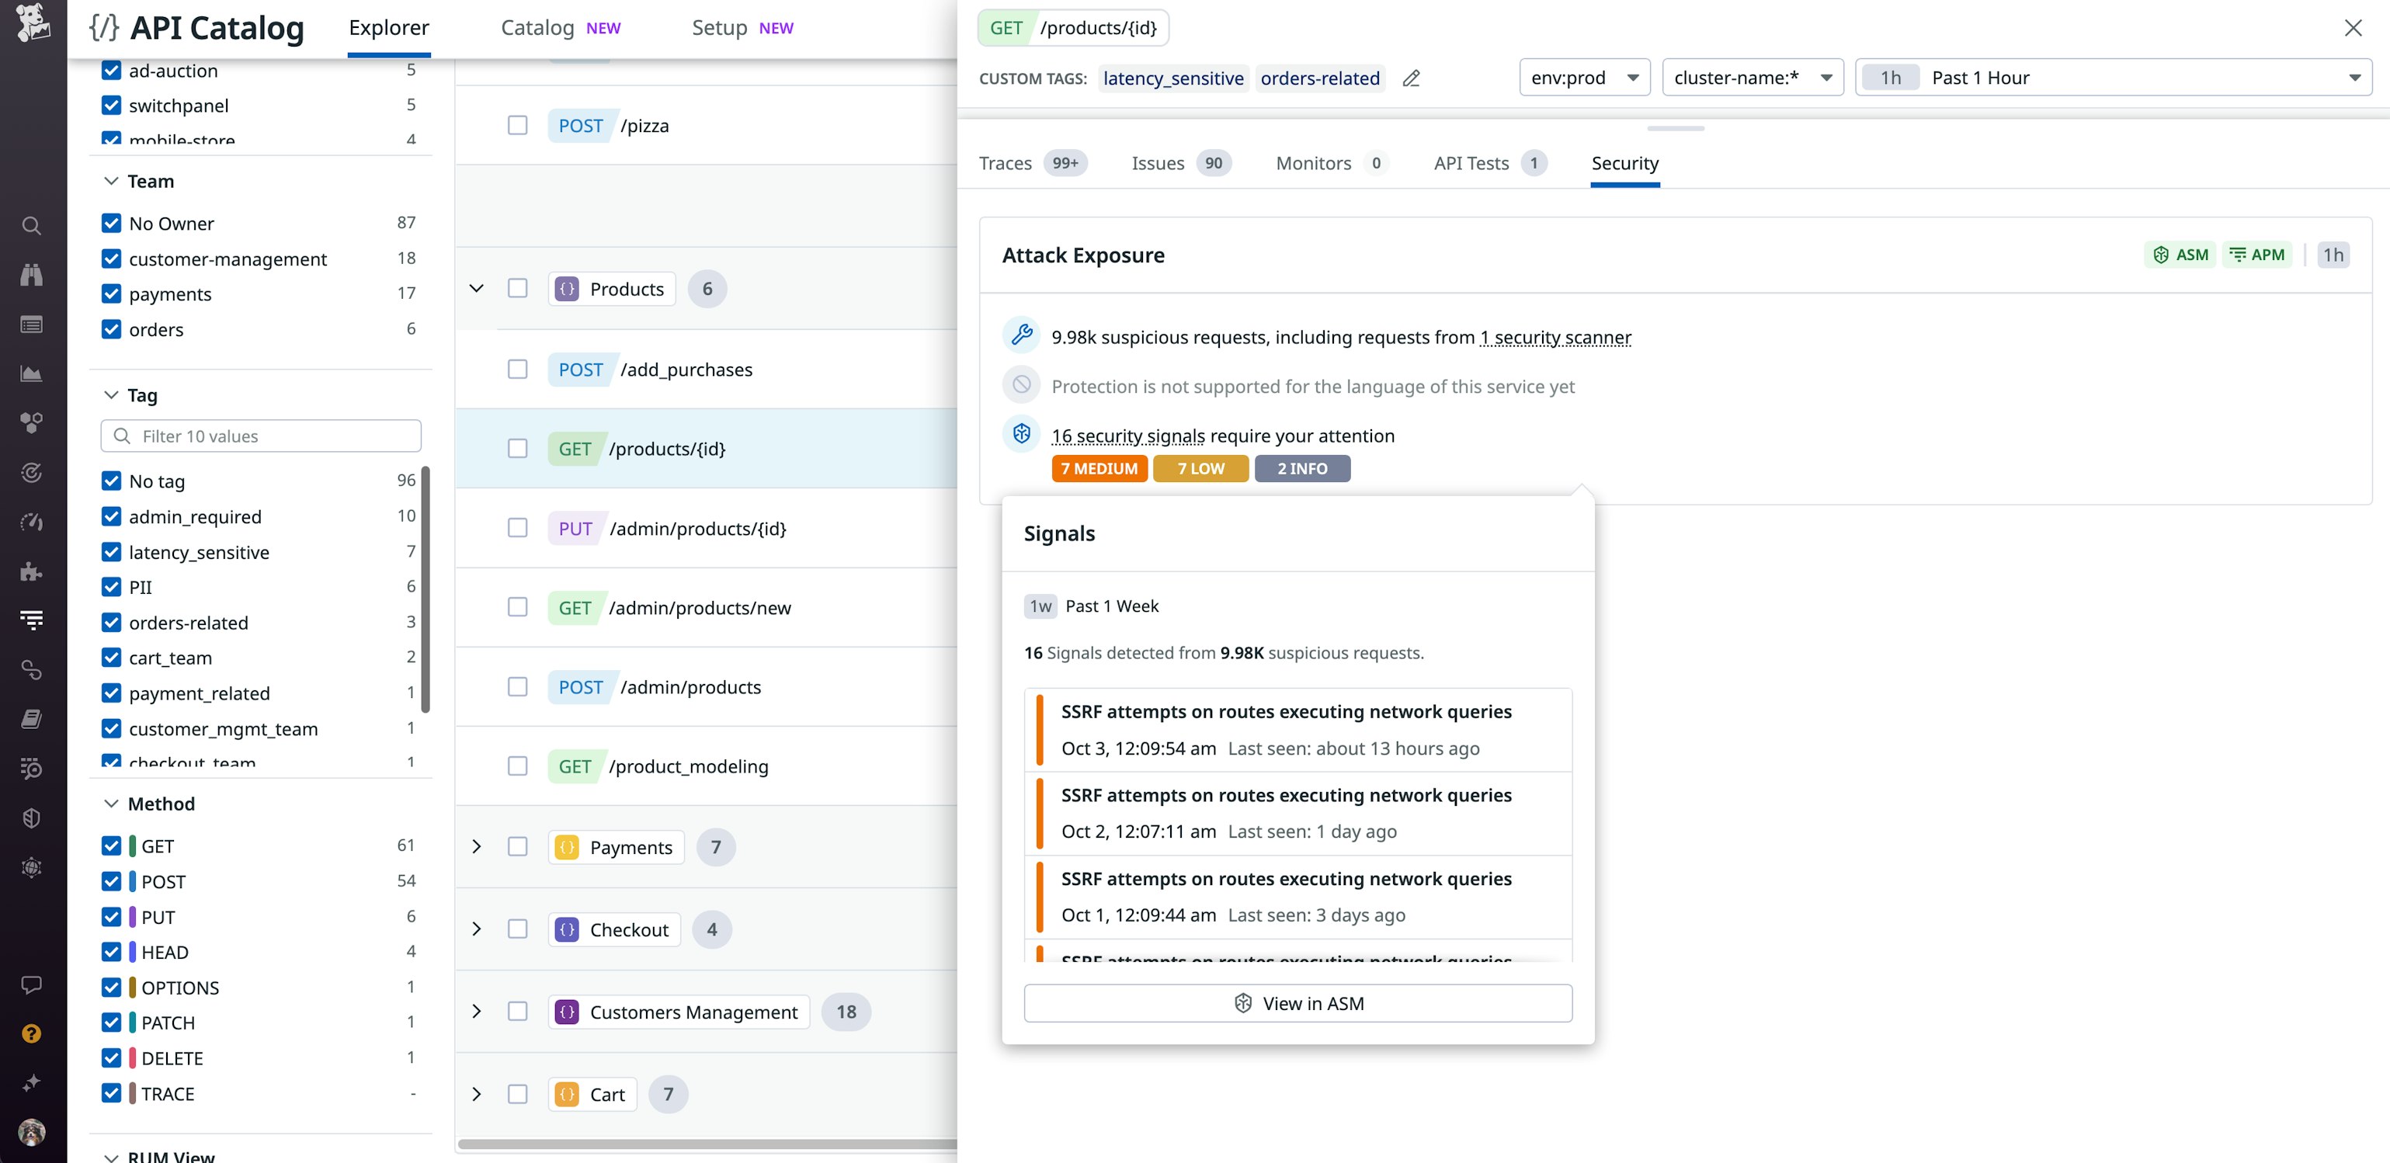Open the service map hexagons icon
This screenshot has width=2390, height=1163.
click(32, 422)
